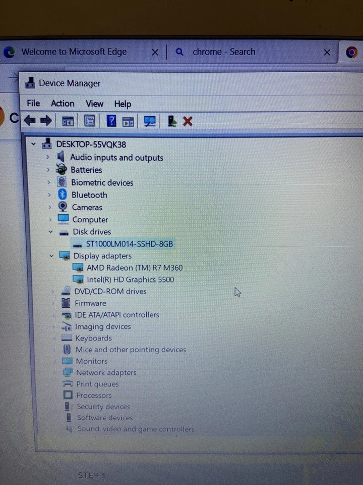Image resolution: width=363 pixels, height=485 pixels.
Task: Collapse the DESKTOP-55VQK38 root node
Action: (33, 144)
